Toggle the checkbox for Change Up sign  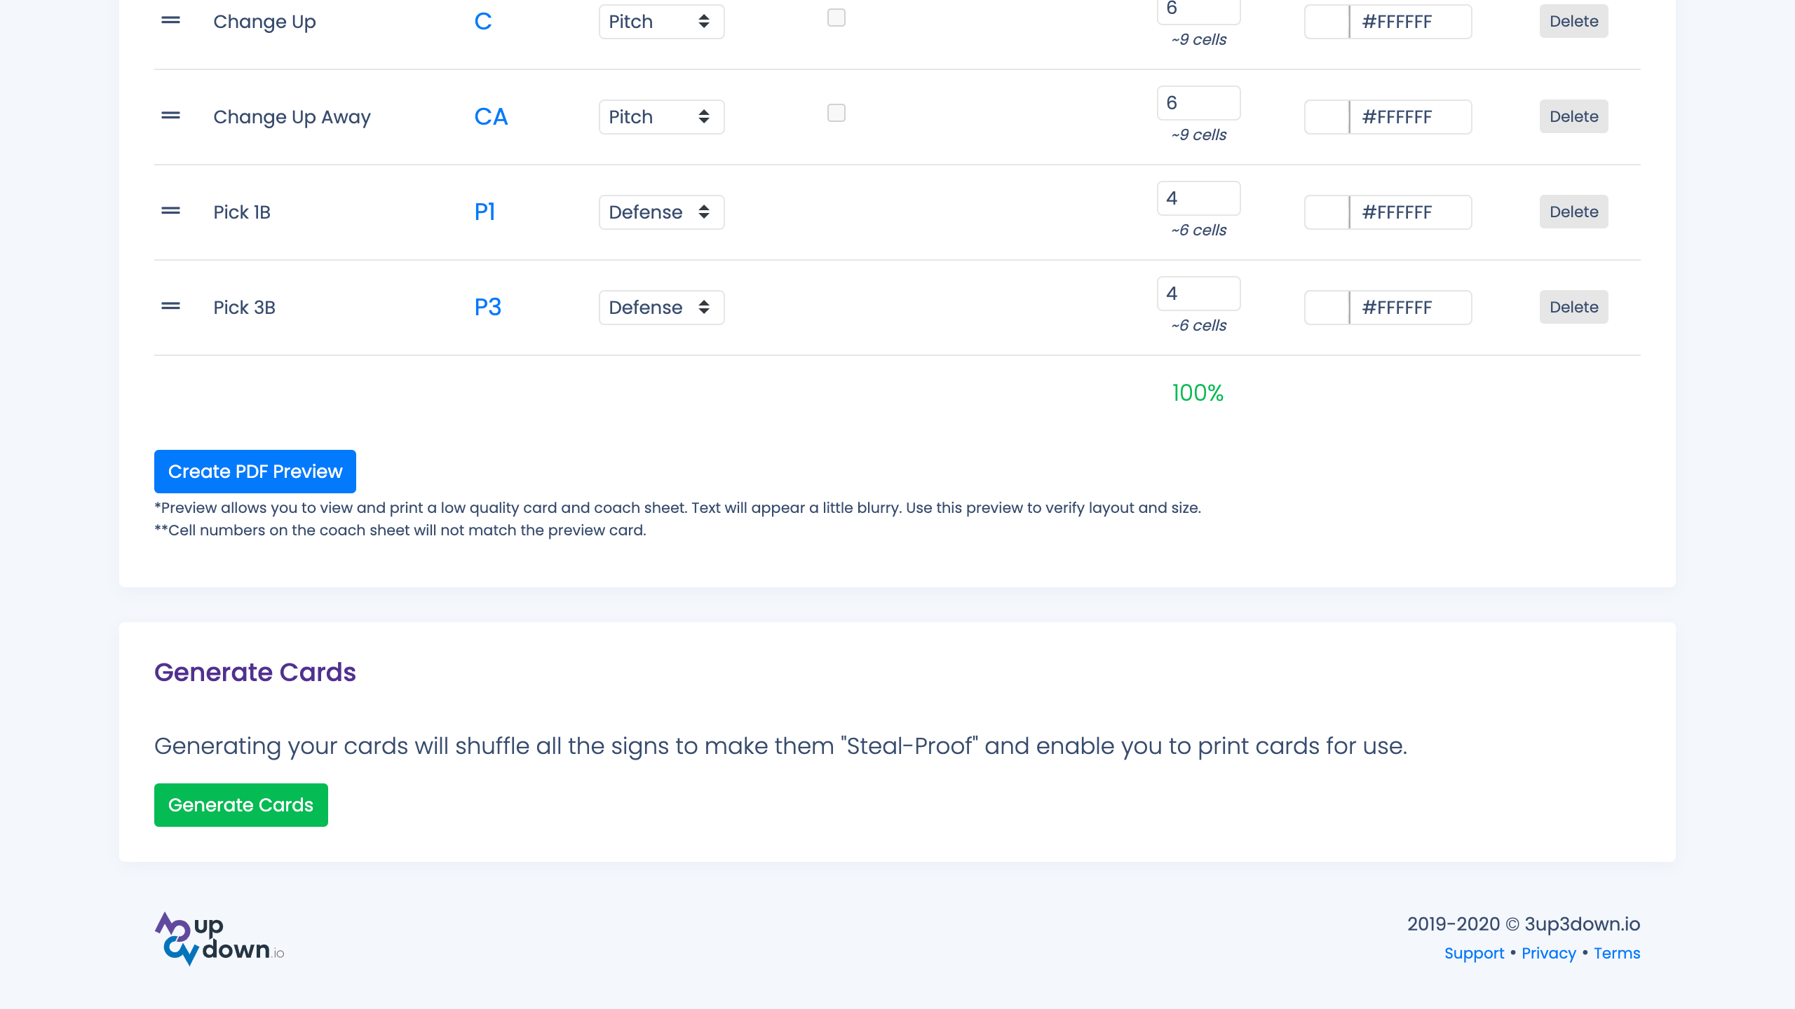pyautogui.click(x=836, y=18)
